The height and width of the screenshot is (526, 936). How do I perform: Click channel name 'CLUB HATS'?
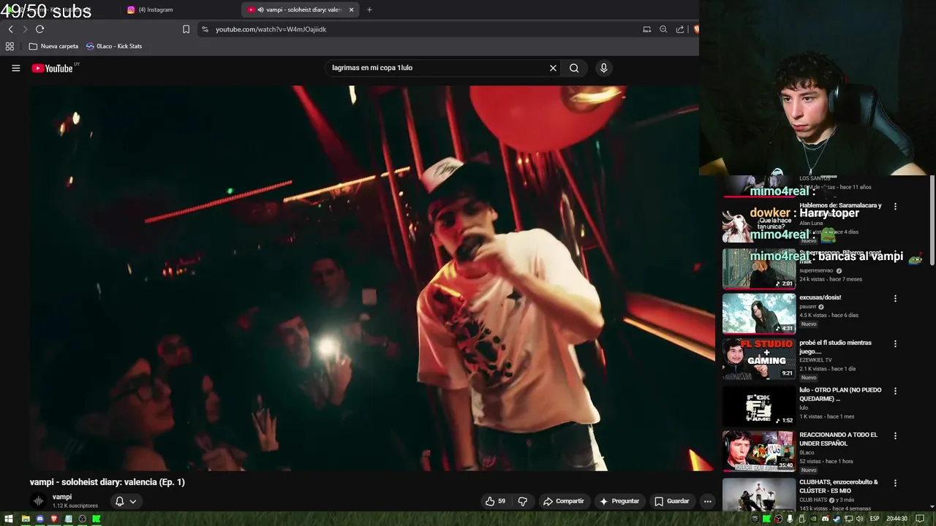point(812,500)
